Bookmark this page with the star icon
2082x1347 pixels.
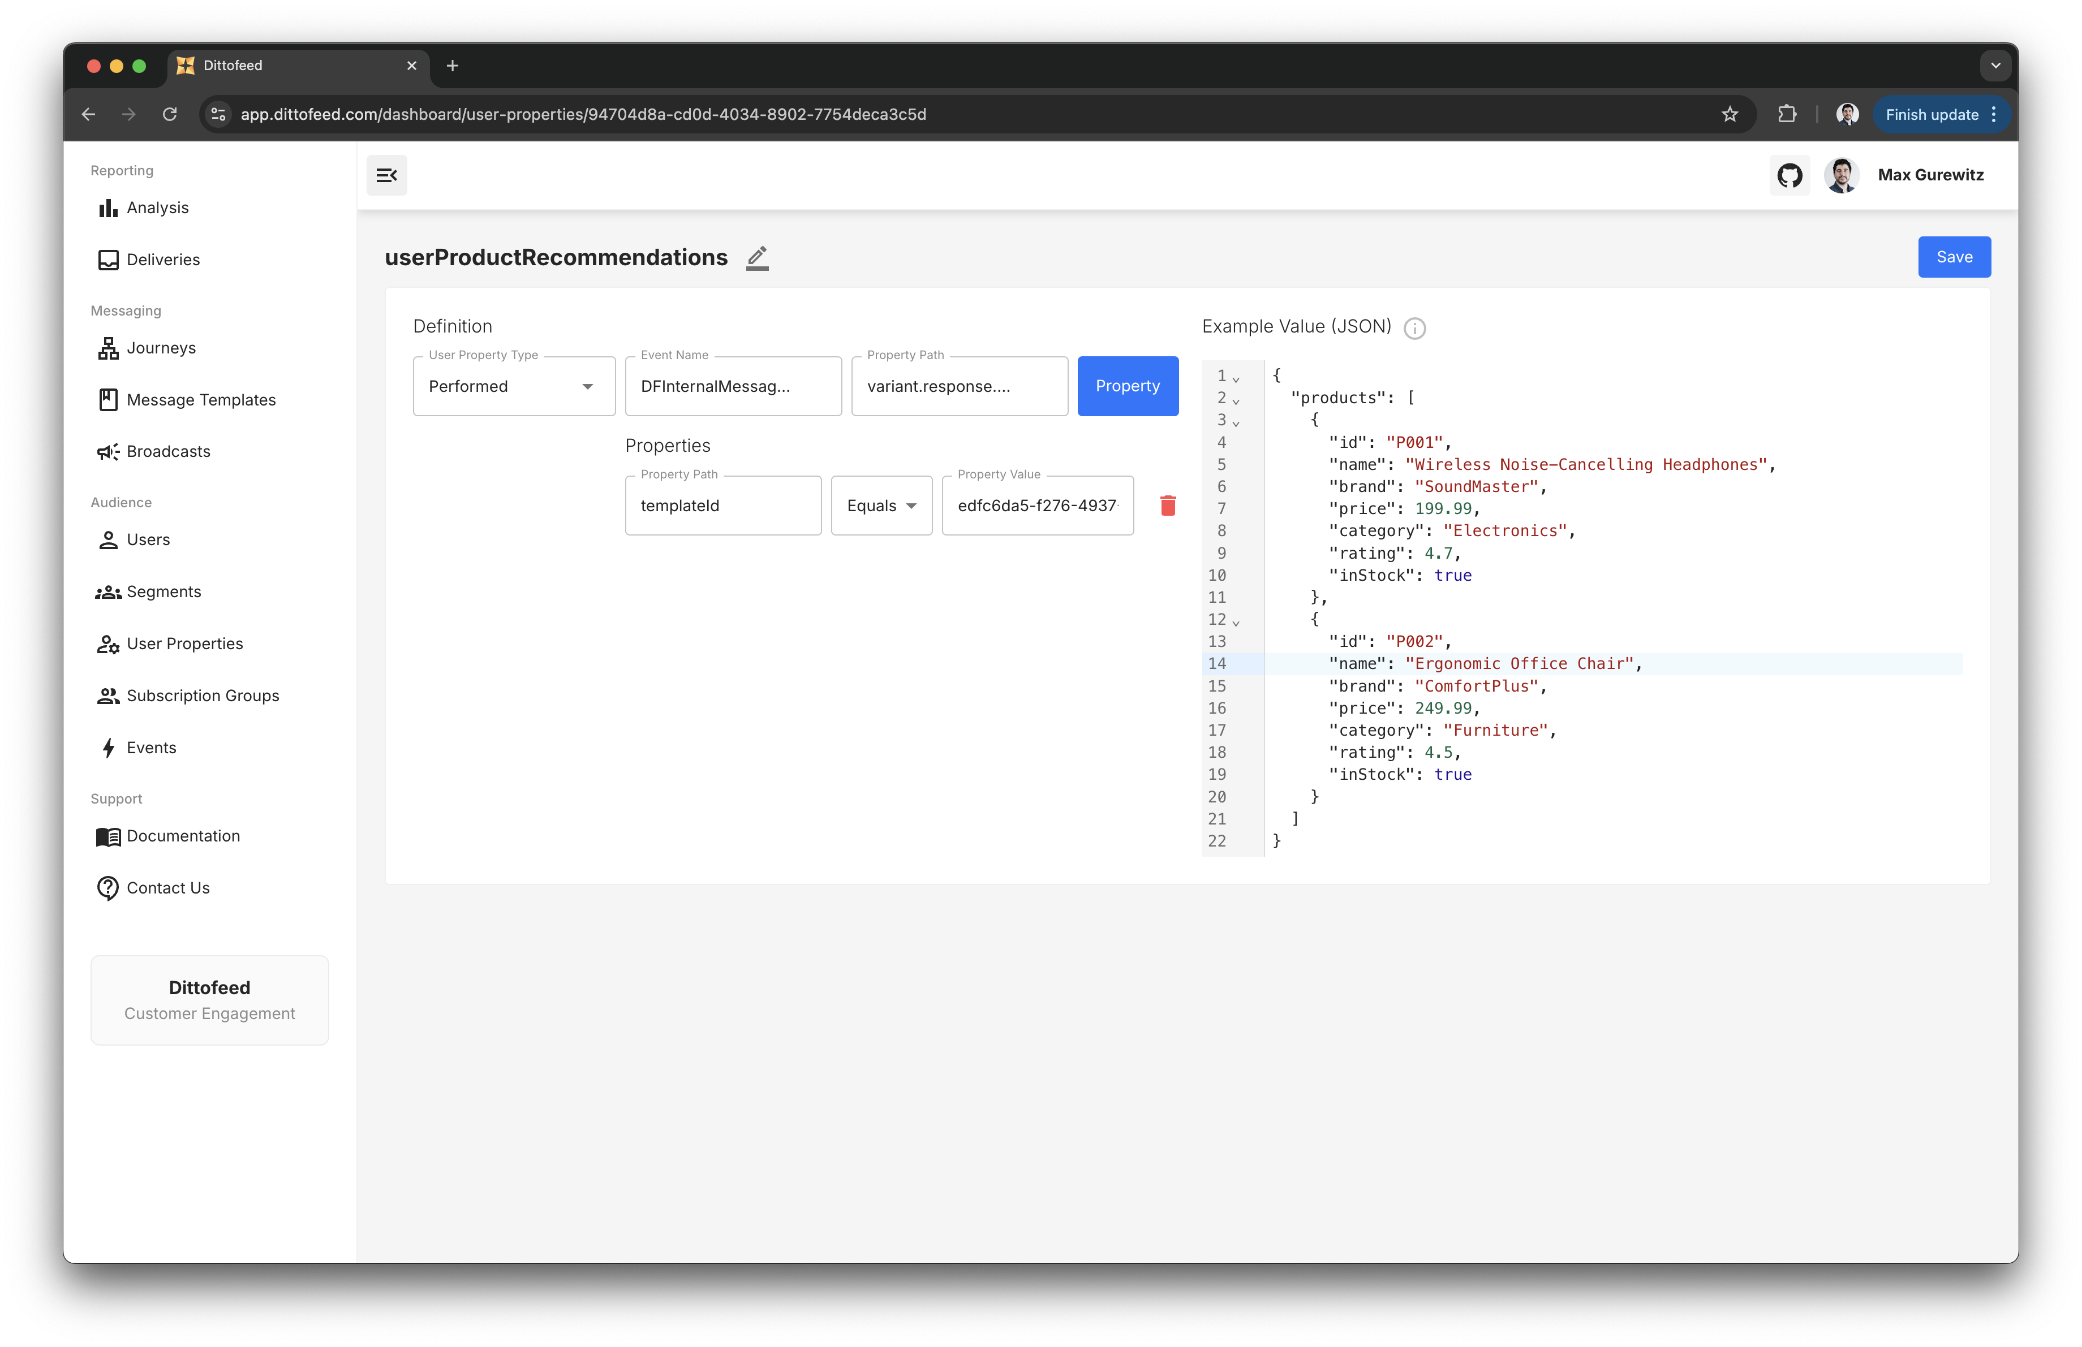(x=1728, y=114)
